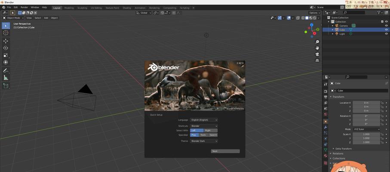
Task: Open the XYZ Euler rotation mode dropdown
Action: (366, 129)
